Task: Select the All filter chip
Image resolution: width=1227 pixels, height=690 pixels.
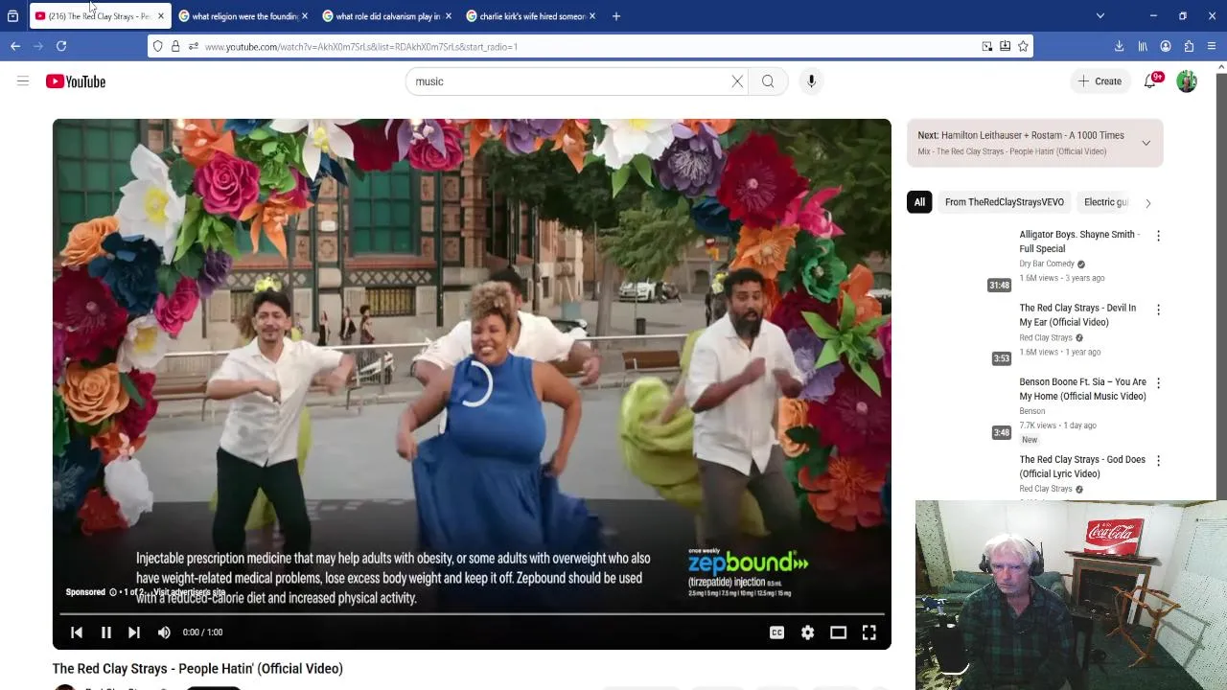Action: tap(919, 202)
